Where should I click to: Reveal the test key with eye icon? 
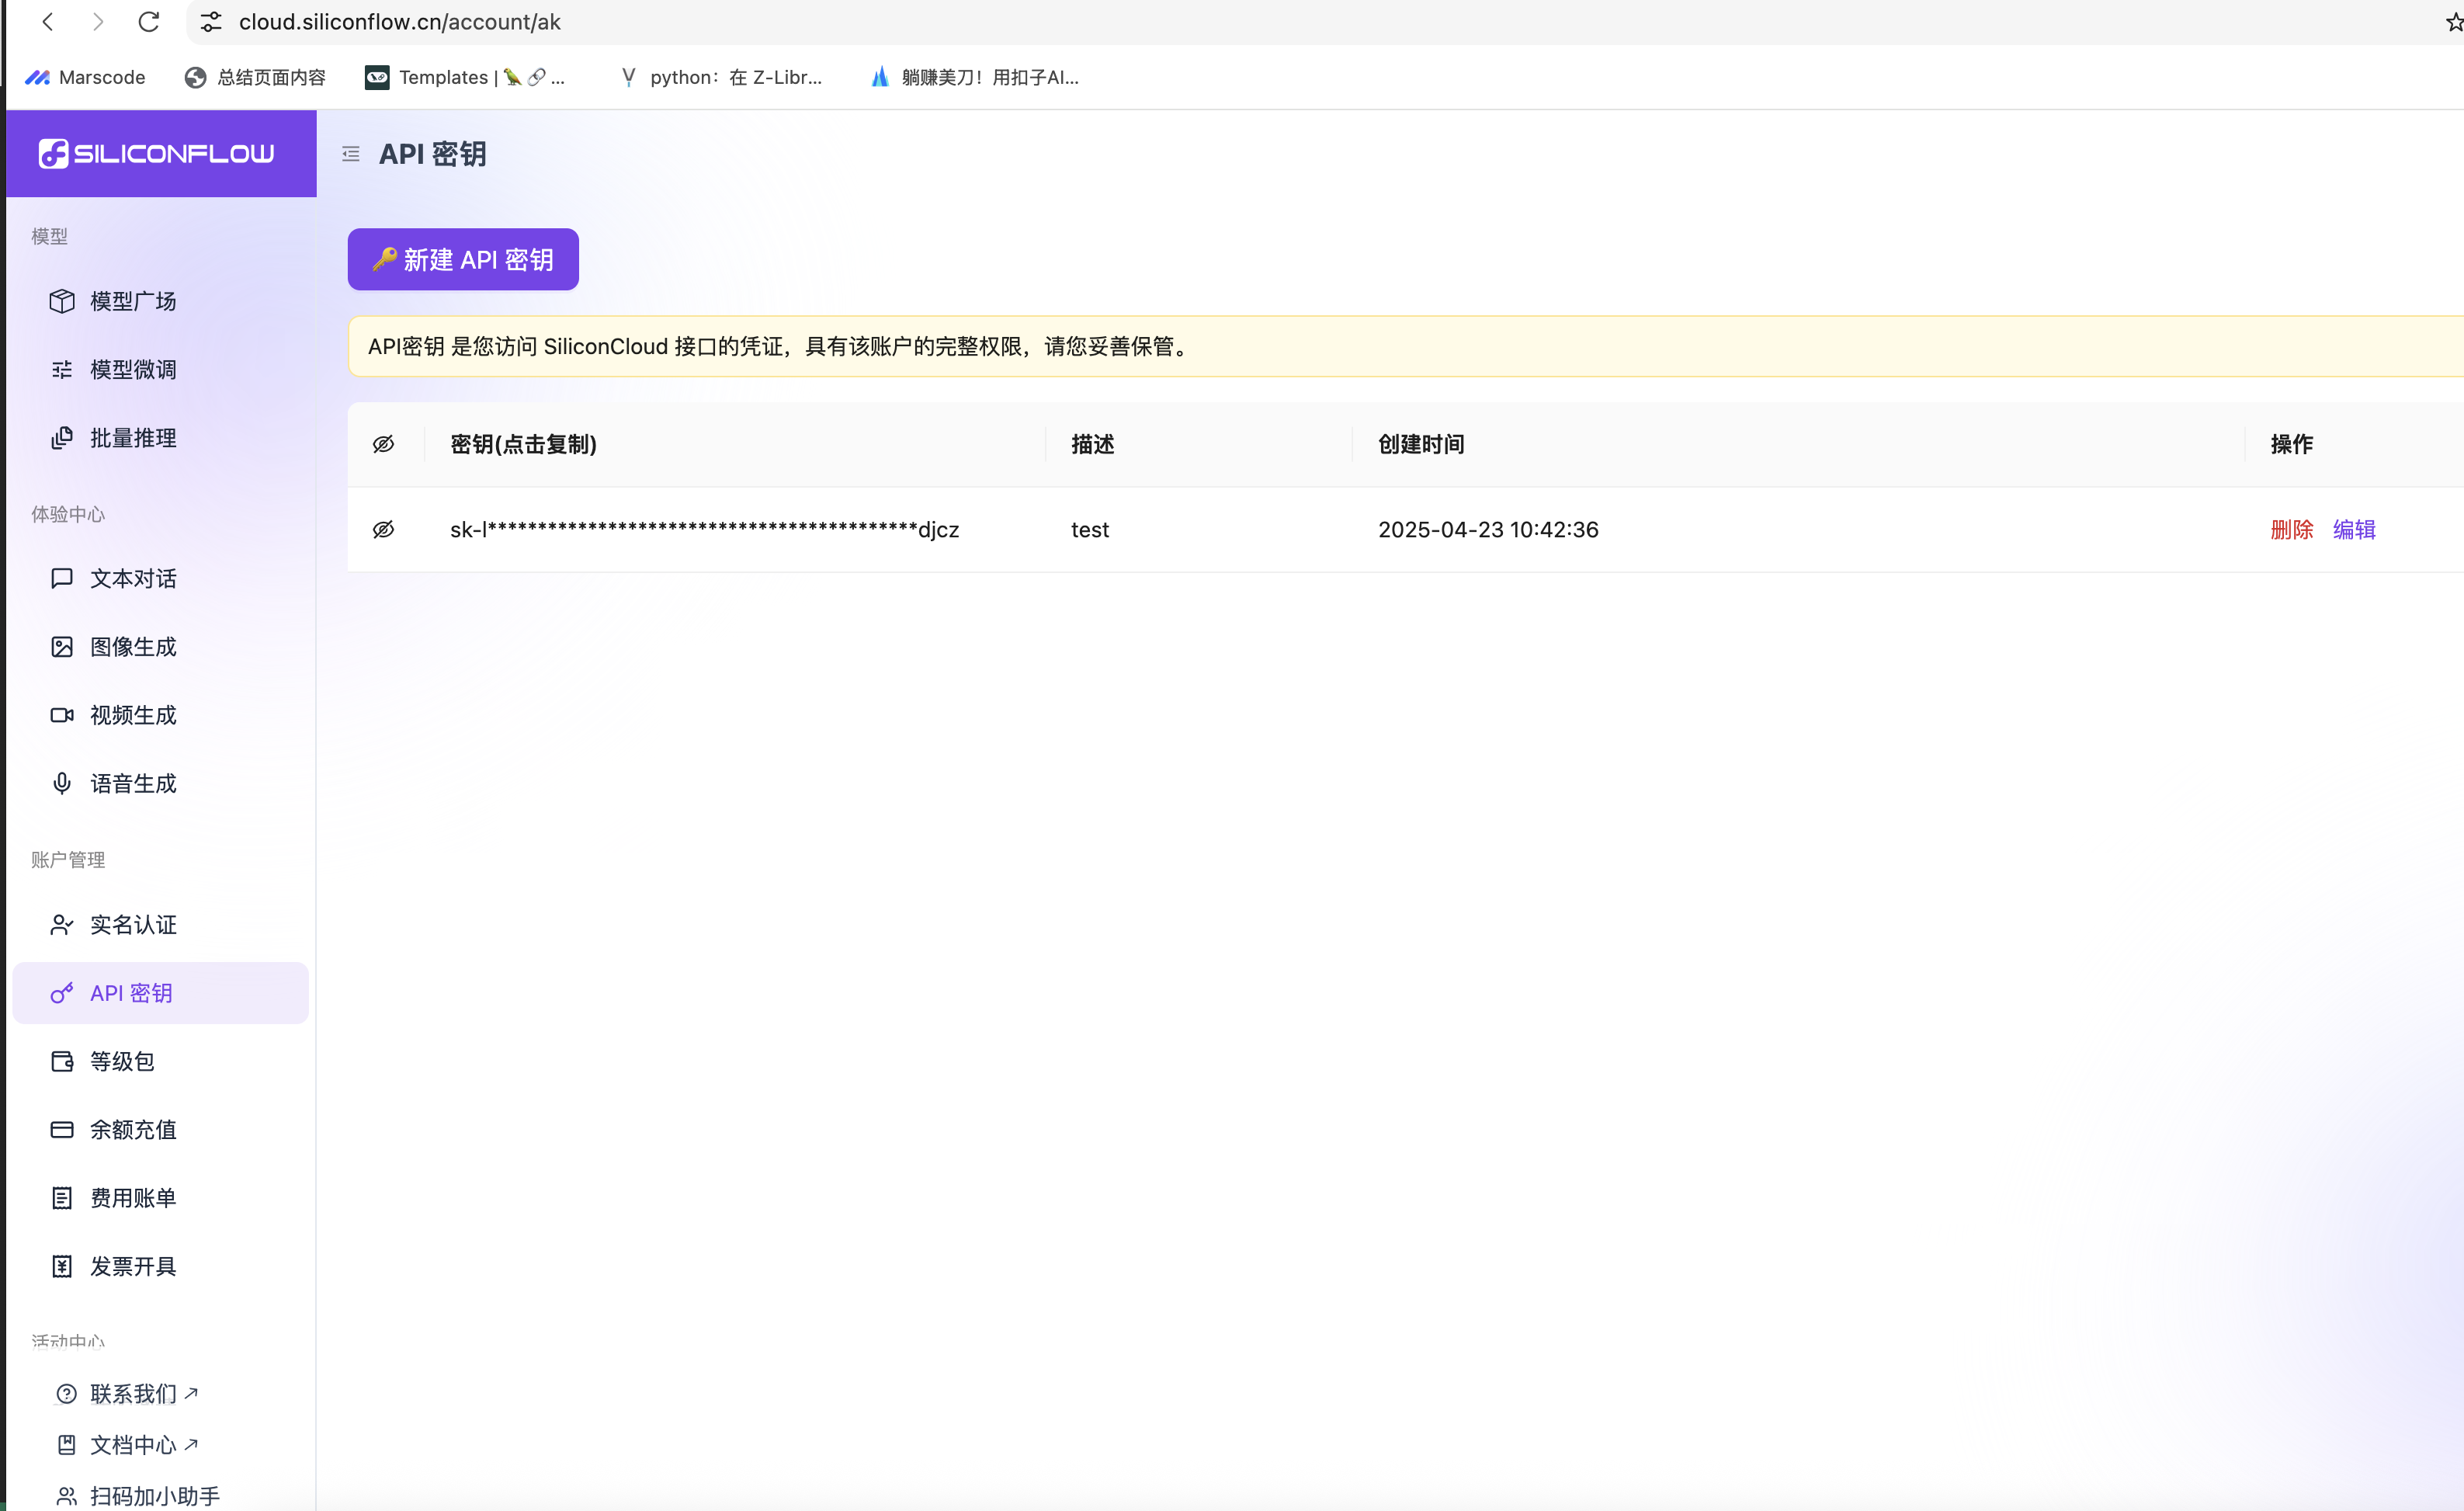click(383, 529)
